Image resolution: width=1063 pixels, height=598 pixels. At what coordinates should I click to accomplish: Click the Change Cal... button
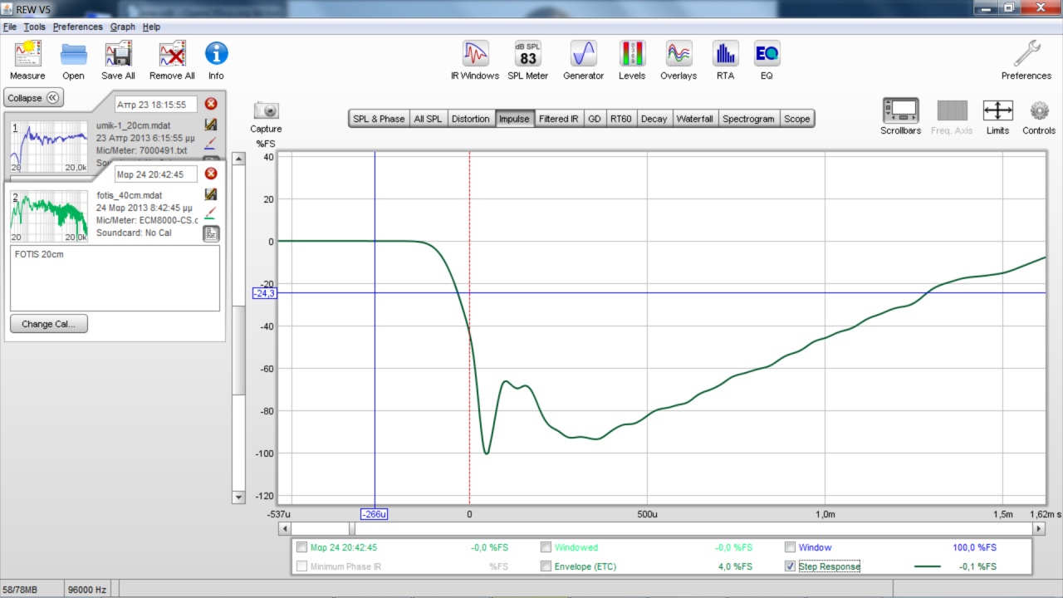click(x=49, y=324)
